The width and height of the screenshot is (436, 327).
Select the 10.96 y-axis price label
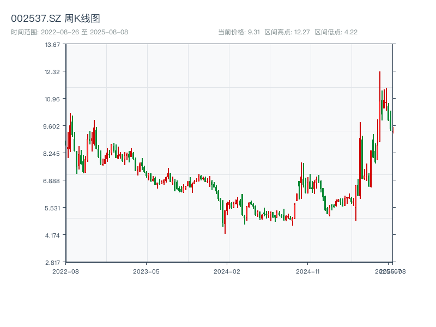click(x=53, y=99)
